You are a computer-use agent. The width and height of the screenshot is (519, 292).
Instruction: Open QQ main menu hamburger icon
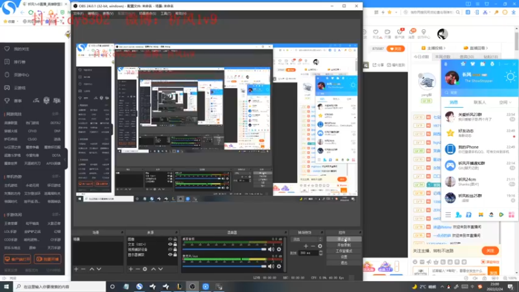point(448,215)
